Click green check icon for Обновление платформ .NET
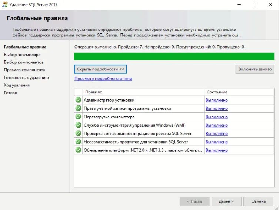This screenshot has width=279, height=210. pos(78,150)
